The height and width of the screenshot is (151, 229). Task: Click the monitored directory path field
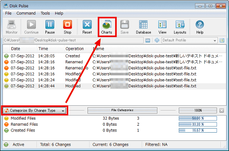[x=73, y=40]
